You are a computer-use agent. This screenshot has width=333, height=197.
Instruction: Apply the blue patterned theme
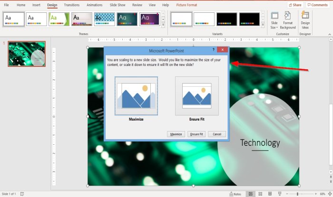coord(104,19)
